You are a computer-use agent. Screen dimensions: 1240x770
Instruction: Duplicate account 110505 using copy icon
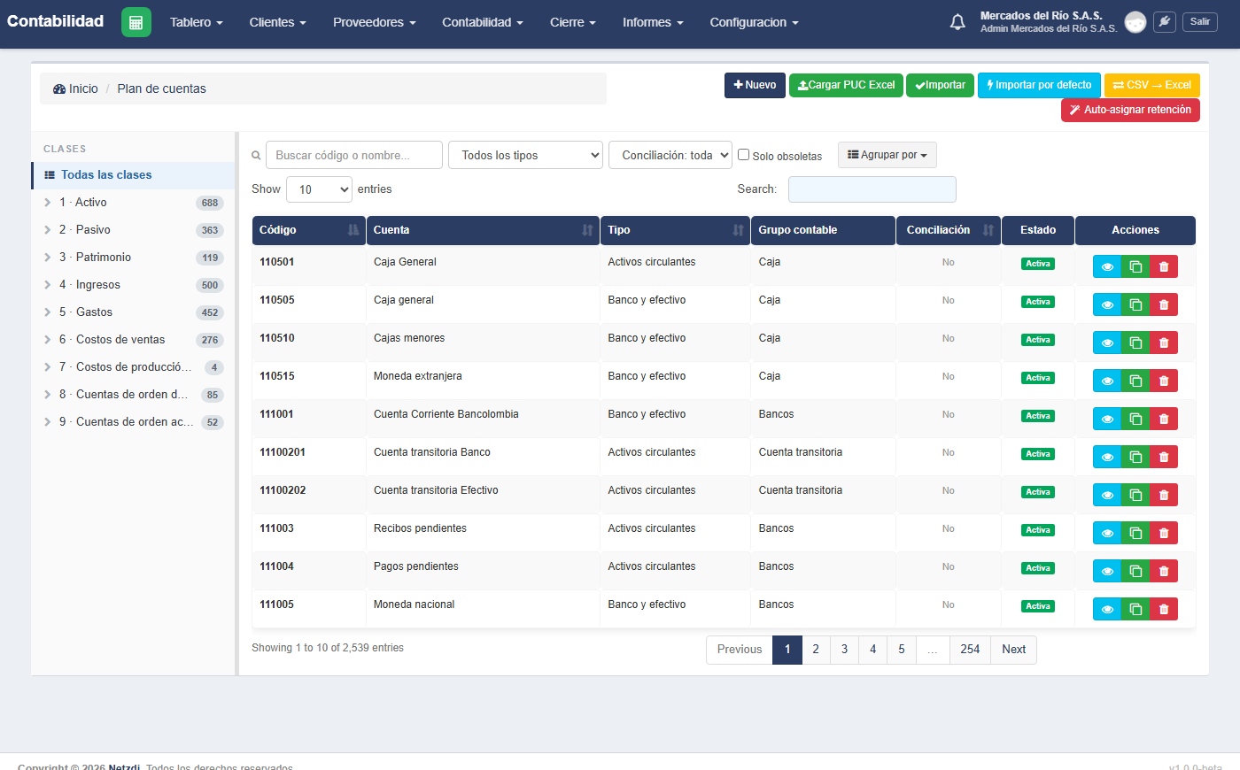coord(1135,304)
